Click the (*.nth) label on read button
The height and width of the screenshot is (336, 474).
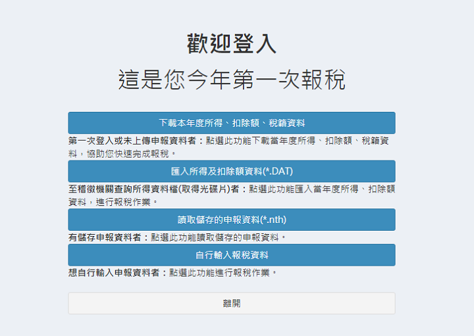pyautogui.click(x=272, y=220)
